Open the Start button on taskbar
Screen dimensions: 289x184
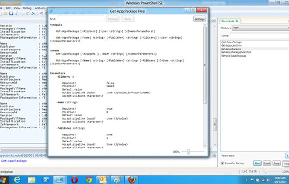point(3,180)
